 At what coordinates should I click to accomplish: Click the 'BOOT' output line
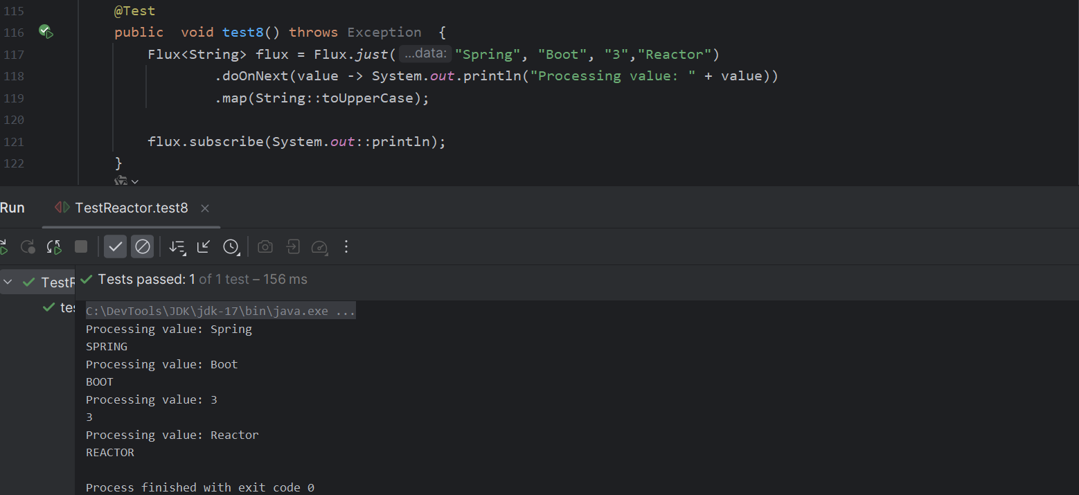coord(99,381)
